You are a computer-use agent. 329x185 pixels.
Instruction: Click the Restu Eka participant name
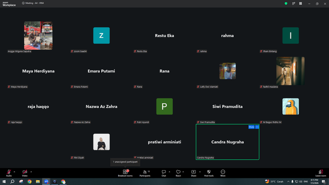click(164, 35)
